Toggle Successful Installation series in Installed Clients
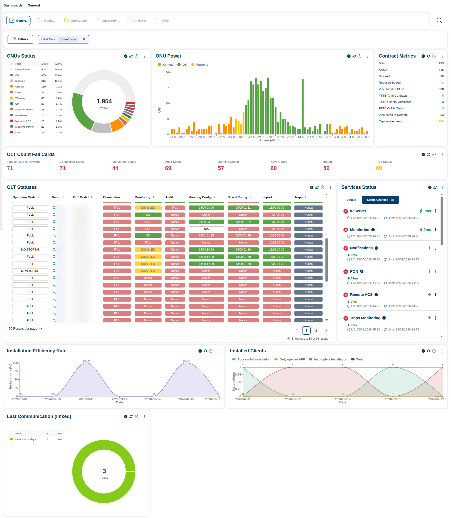Viewport: 451px width, 518px height. [251, 359]
